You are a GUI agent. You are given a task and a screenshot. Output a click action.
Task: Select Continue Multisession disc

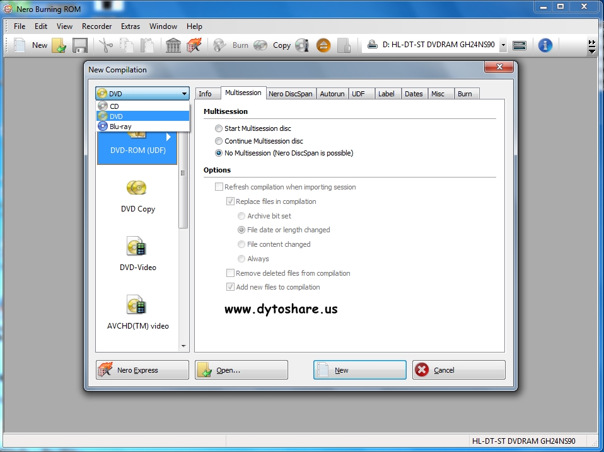click(x=259, y=141)
